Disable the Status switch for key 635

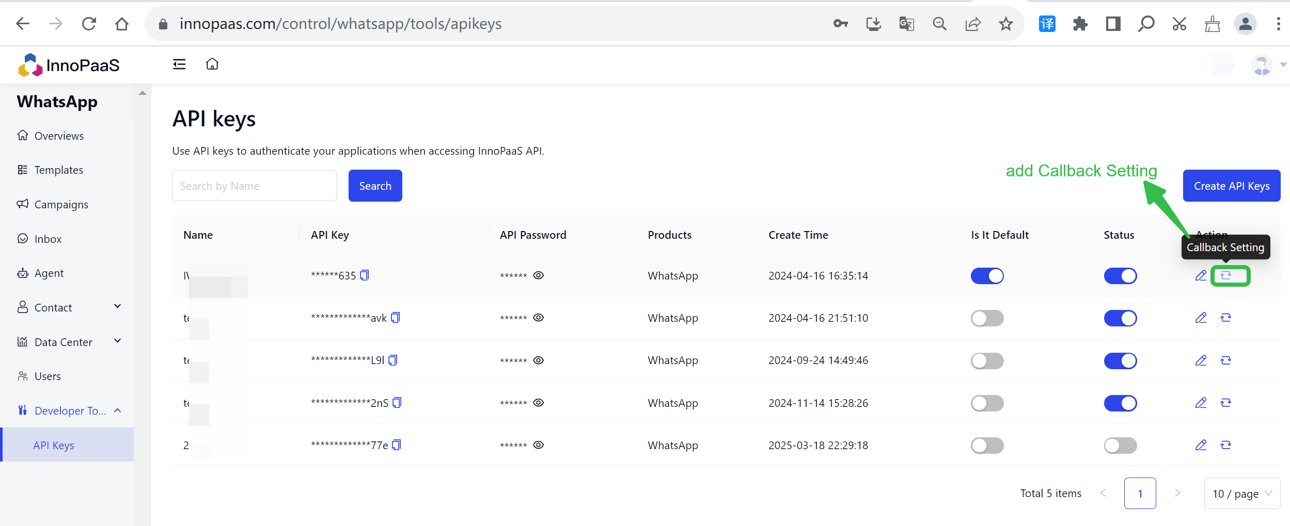1121,276
